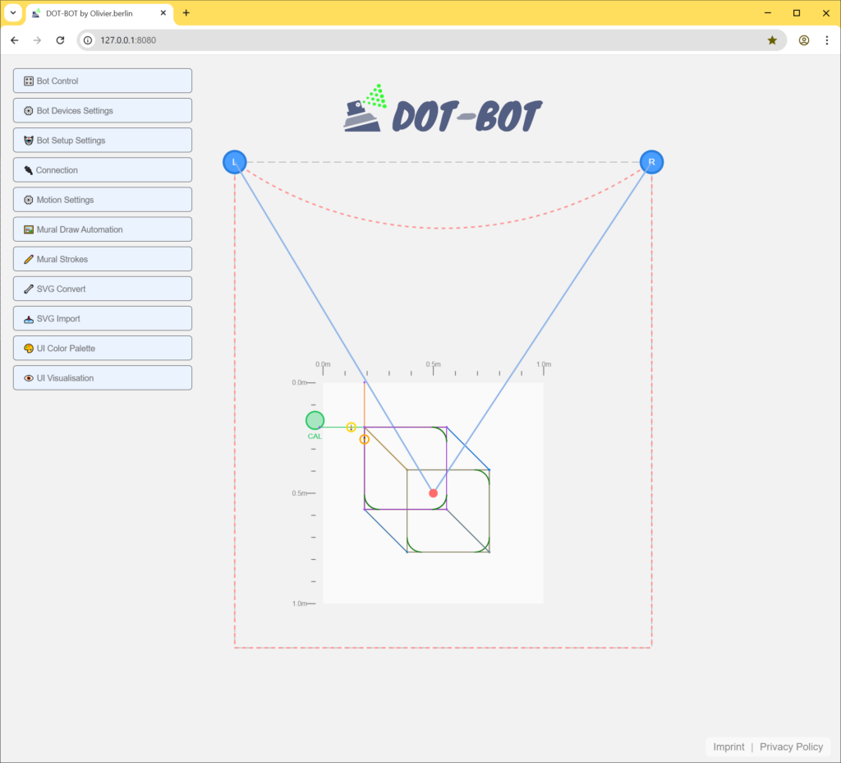
Task: Expand Bot Setup Settings section
Action: (x=103, y=141)
